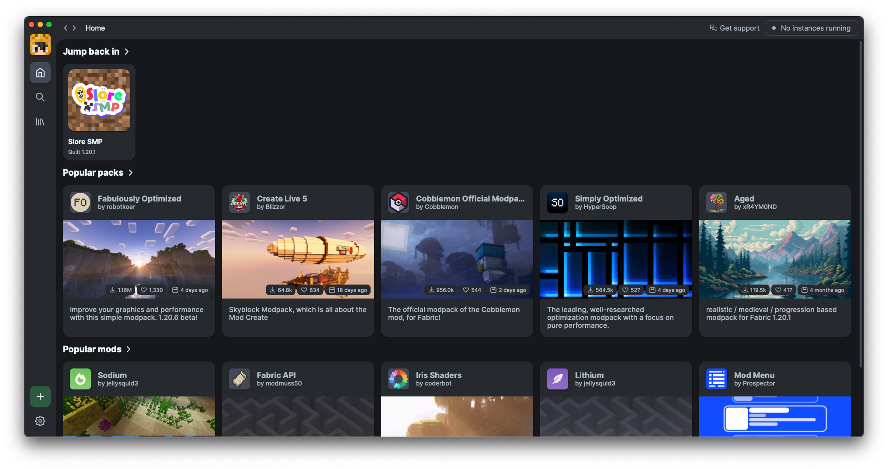Click the user avatar in the sidebar

[x=40, y=45]
